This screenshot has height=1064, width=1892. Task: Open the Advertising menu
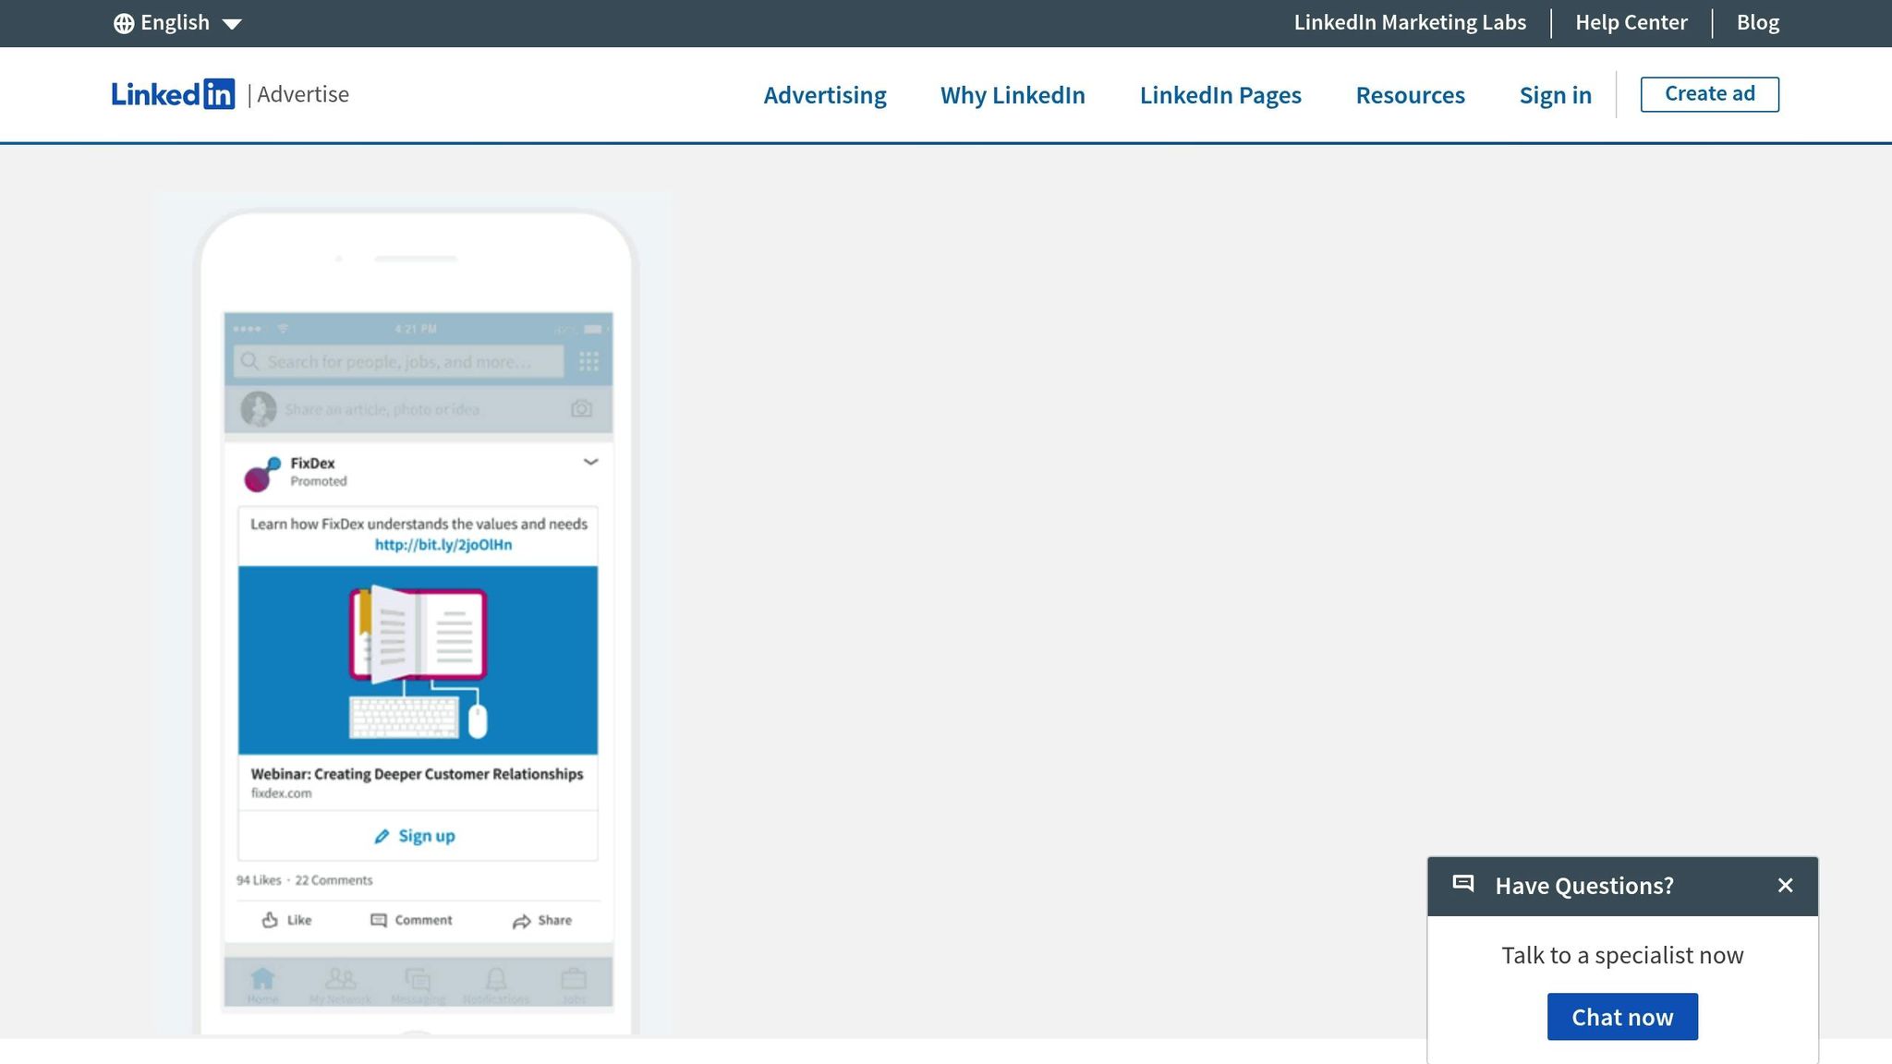pyautogui.click(x=824, y=95)
